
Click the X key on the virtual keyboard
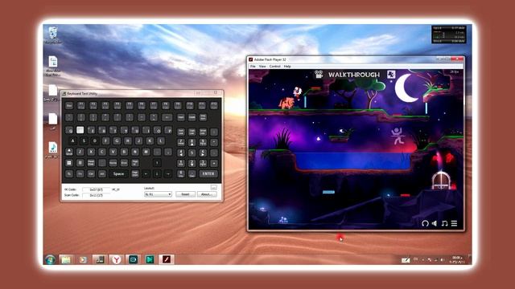coord(91,152)
